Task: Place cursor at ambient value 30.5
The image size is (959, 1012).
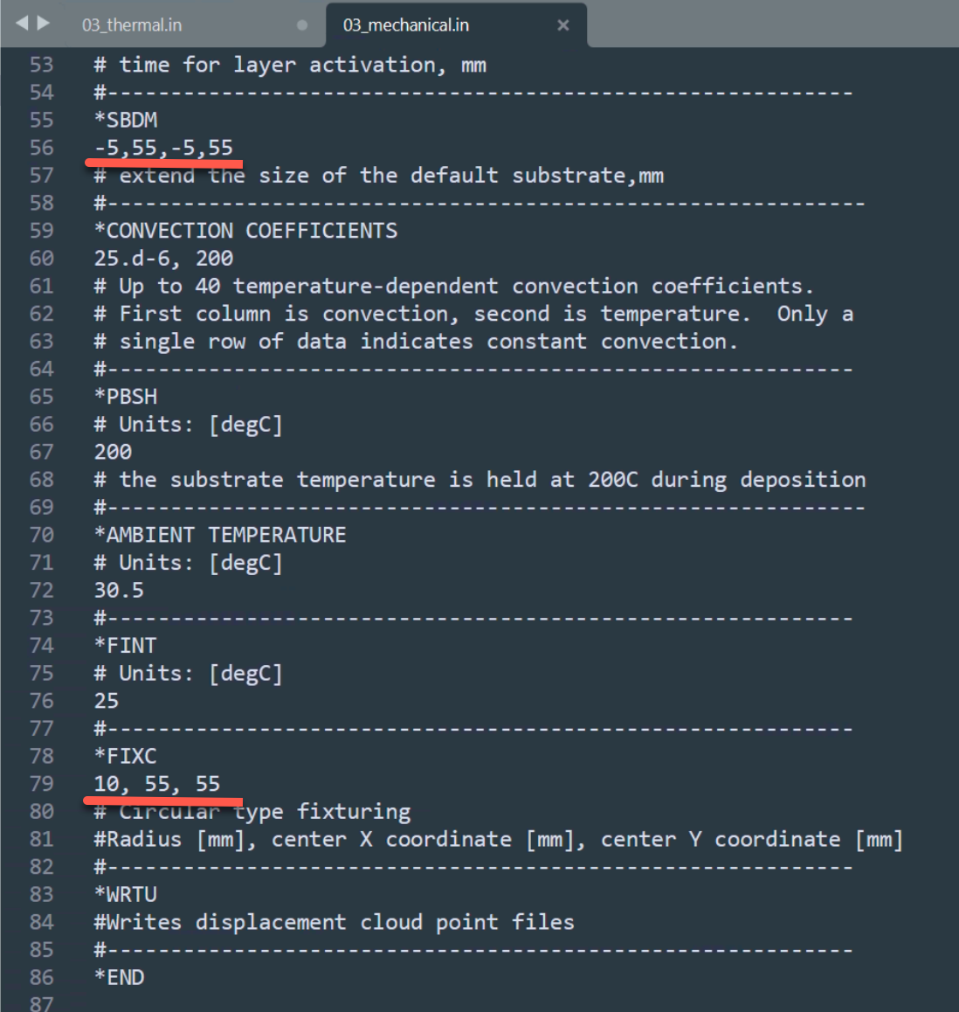Action: pos(120,591)
